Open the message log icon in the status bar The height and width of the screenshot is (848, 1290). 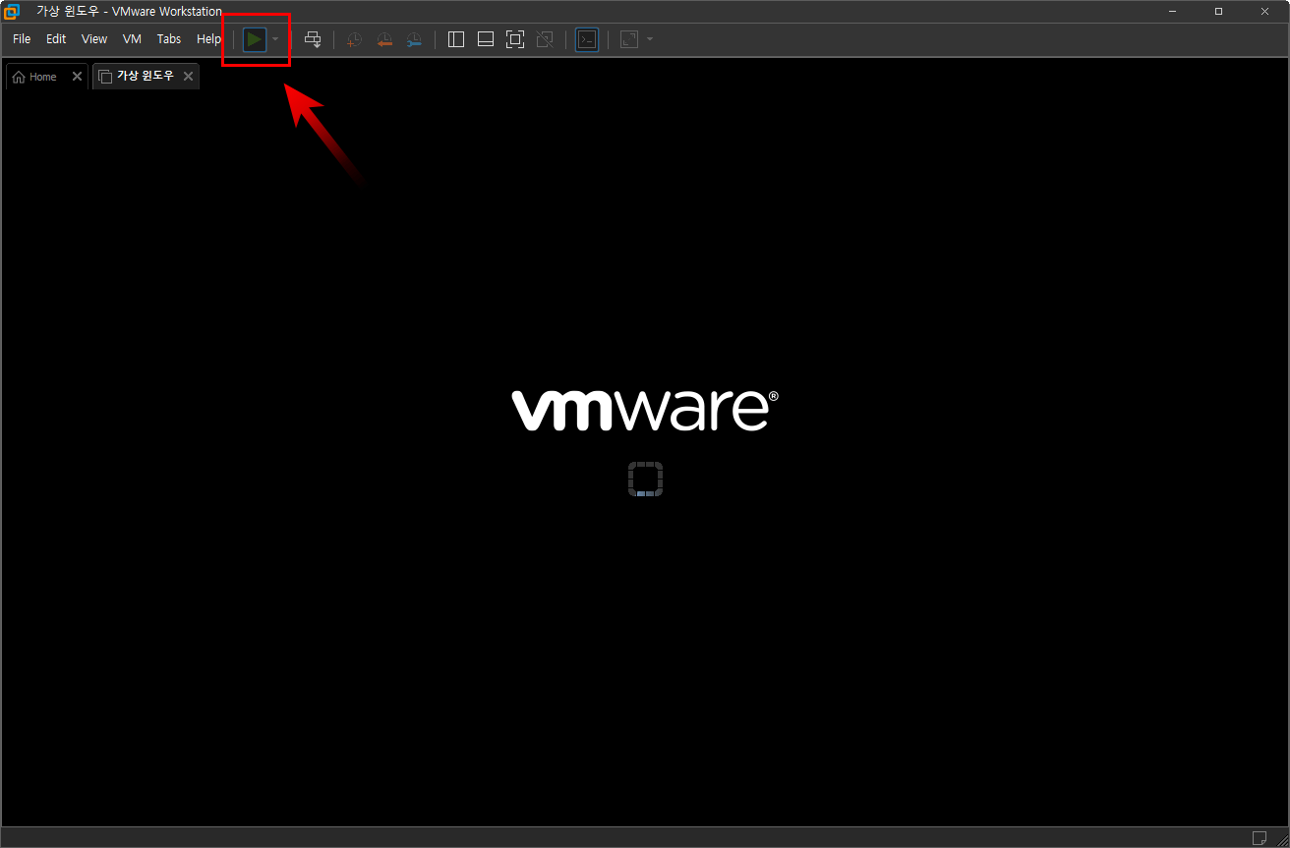tap(1260, 838)
